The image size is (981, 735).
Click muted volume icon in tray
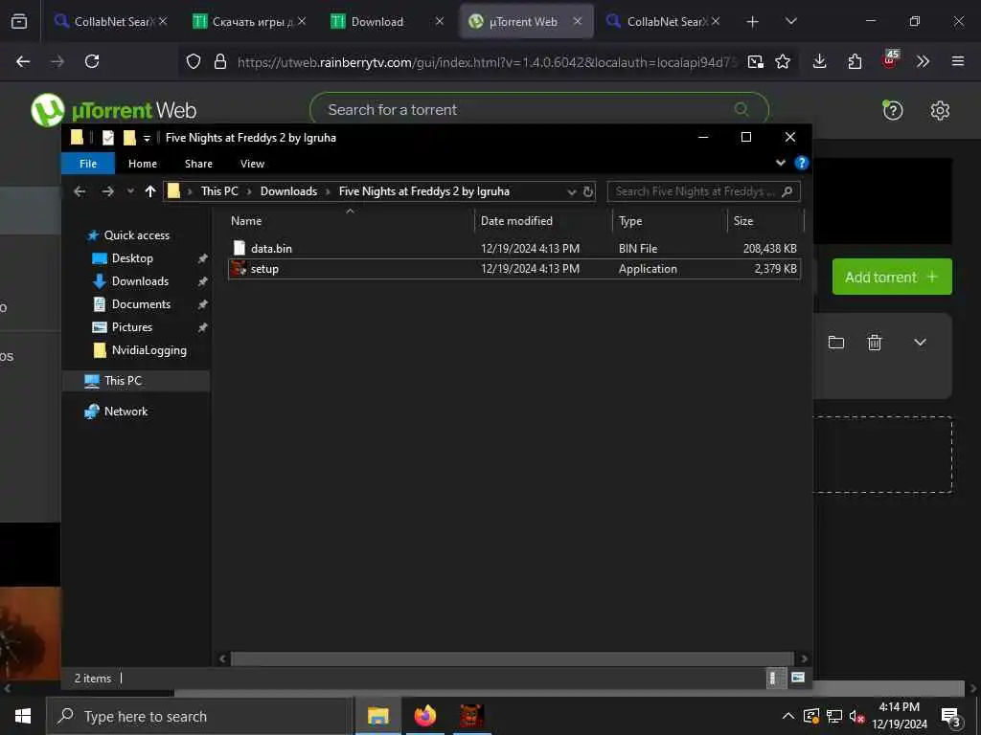(x=856, y=716)
